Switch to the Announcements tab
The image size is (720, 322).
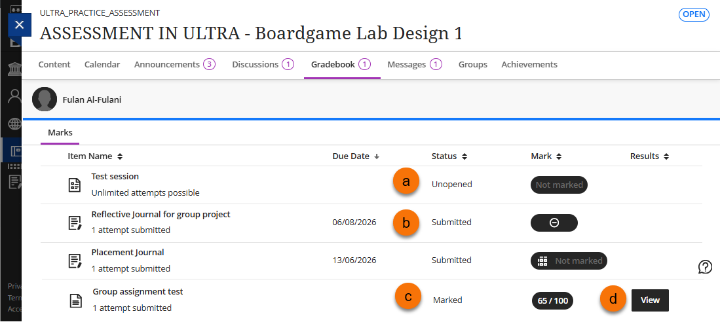click(x=174, y=65)
